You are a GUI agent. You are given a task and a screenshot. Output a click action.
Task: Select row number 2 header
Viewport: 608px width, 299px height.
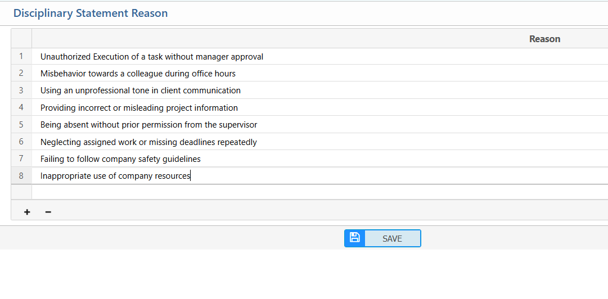(21, 73)
